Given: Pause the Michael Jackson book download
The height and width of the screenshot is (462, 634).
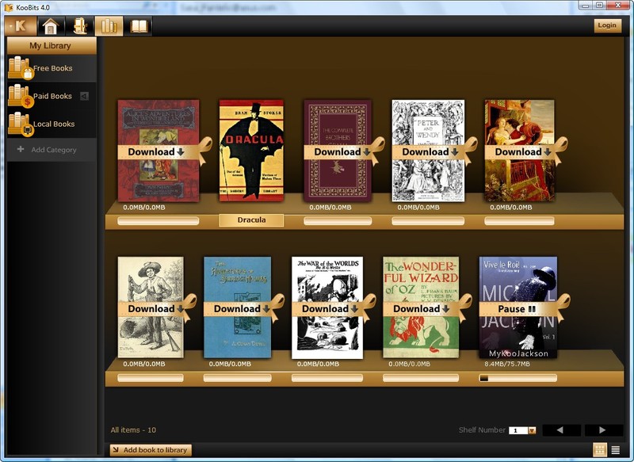Looking at the screenshot, I should tap(518, 309).
